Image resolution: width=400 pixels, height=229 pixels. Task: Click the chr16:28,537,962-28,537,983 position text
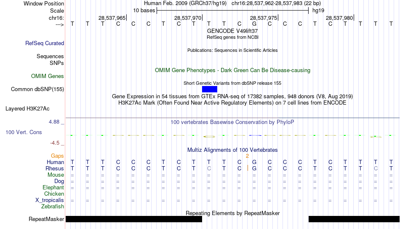point(276,3)
